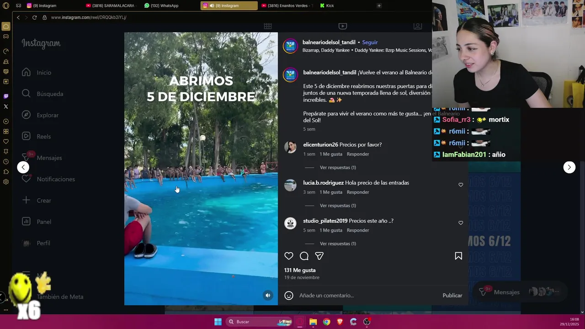Open Twitch in the Opera GX sidebar
The width and height of the screenshot is (585, 329).
tap(6, 96)
